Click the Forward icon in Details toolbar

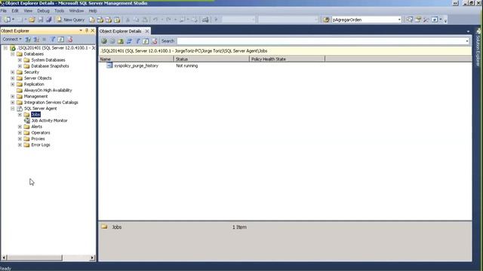[112, 41]
